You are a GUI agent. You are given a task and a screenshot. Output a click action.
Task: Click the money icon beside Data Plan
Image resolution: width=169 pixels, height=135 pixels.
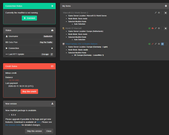click(x=7, y=42)
